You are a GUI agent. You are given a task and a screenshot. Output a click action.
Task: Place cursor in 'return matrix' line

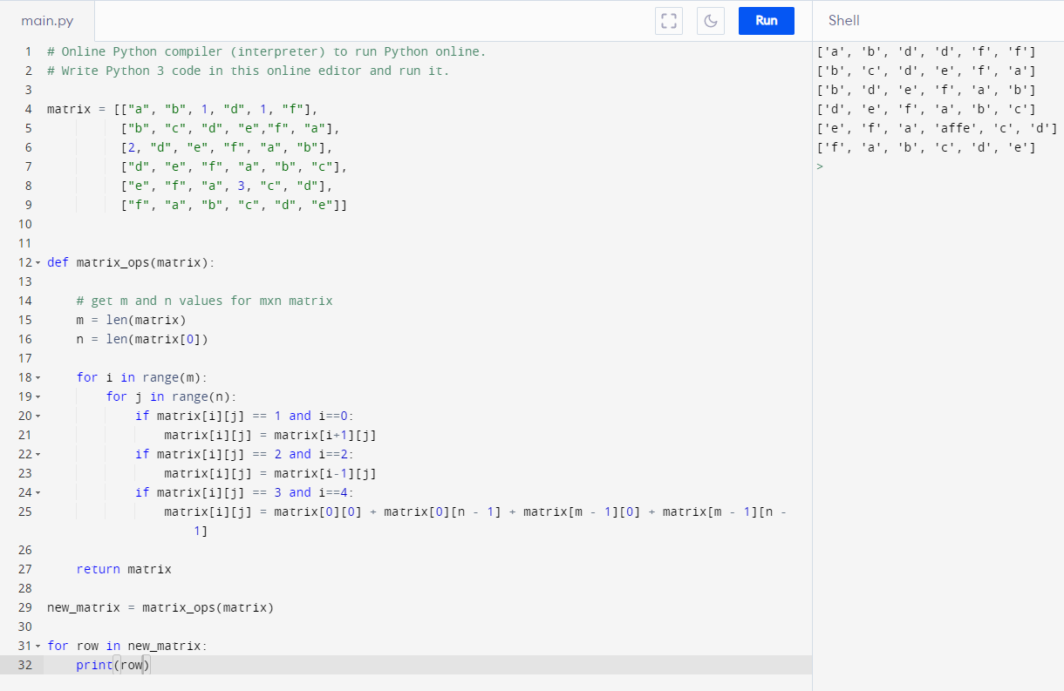click(124, 569)
